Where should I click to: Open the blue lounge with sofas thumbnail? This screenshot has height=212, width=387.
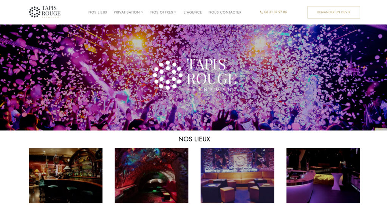(237, 175)
